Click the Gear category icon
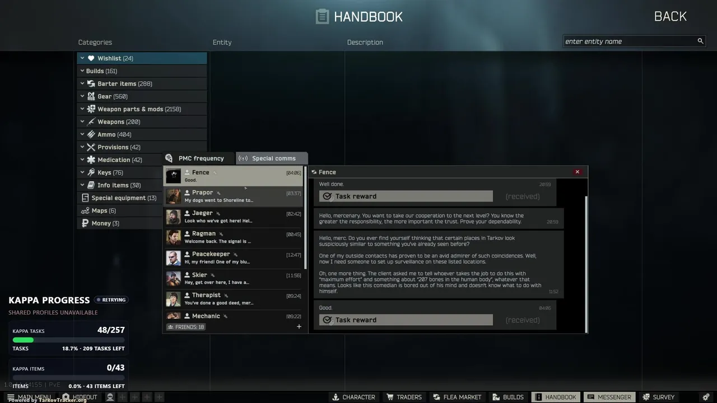717x403 pixels. pyautogui.click(x=91, y=96)
